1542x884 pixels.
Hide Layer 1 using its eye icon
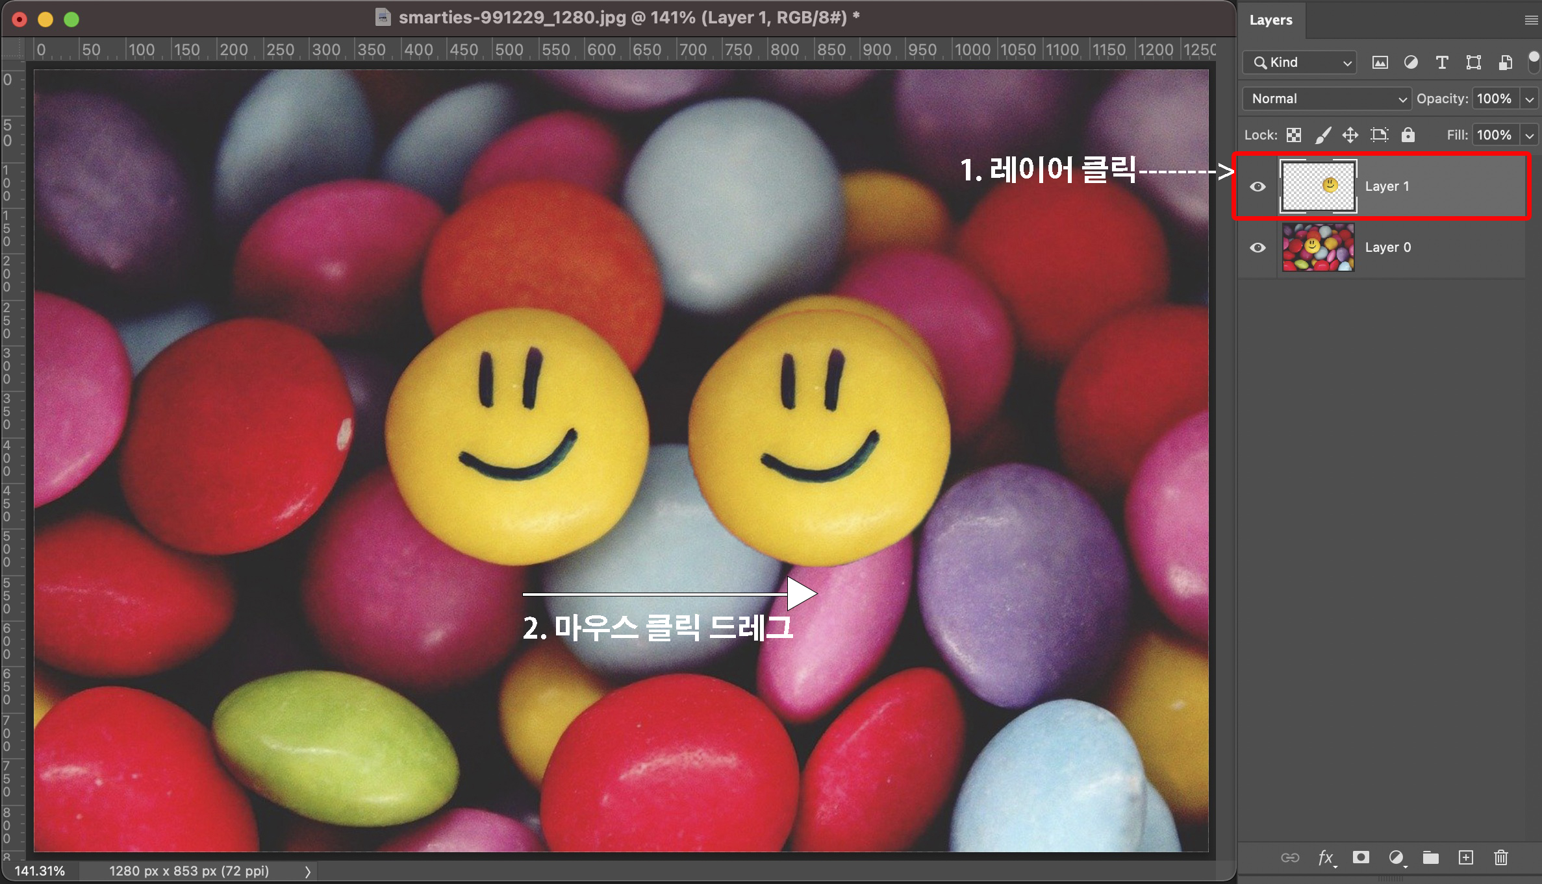[x=1258, y=187]
